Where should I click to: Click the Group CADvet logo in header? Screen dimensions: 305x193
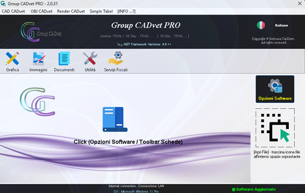(x=41, y=32)
